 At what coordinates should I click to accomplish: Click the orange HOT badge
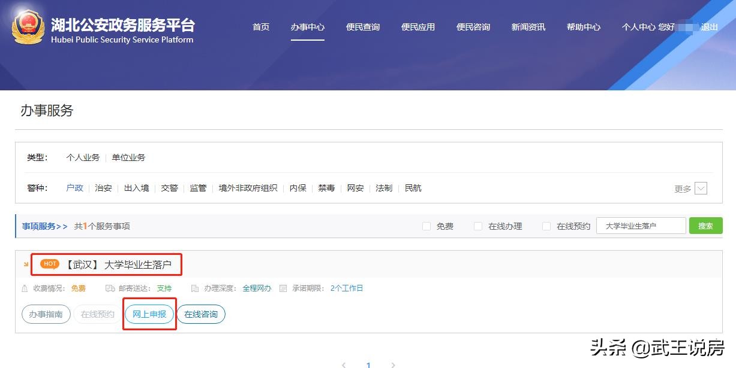tap(49, 264)
